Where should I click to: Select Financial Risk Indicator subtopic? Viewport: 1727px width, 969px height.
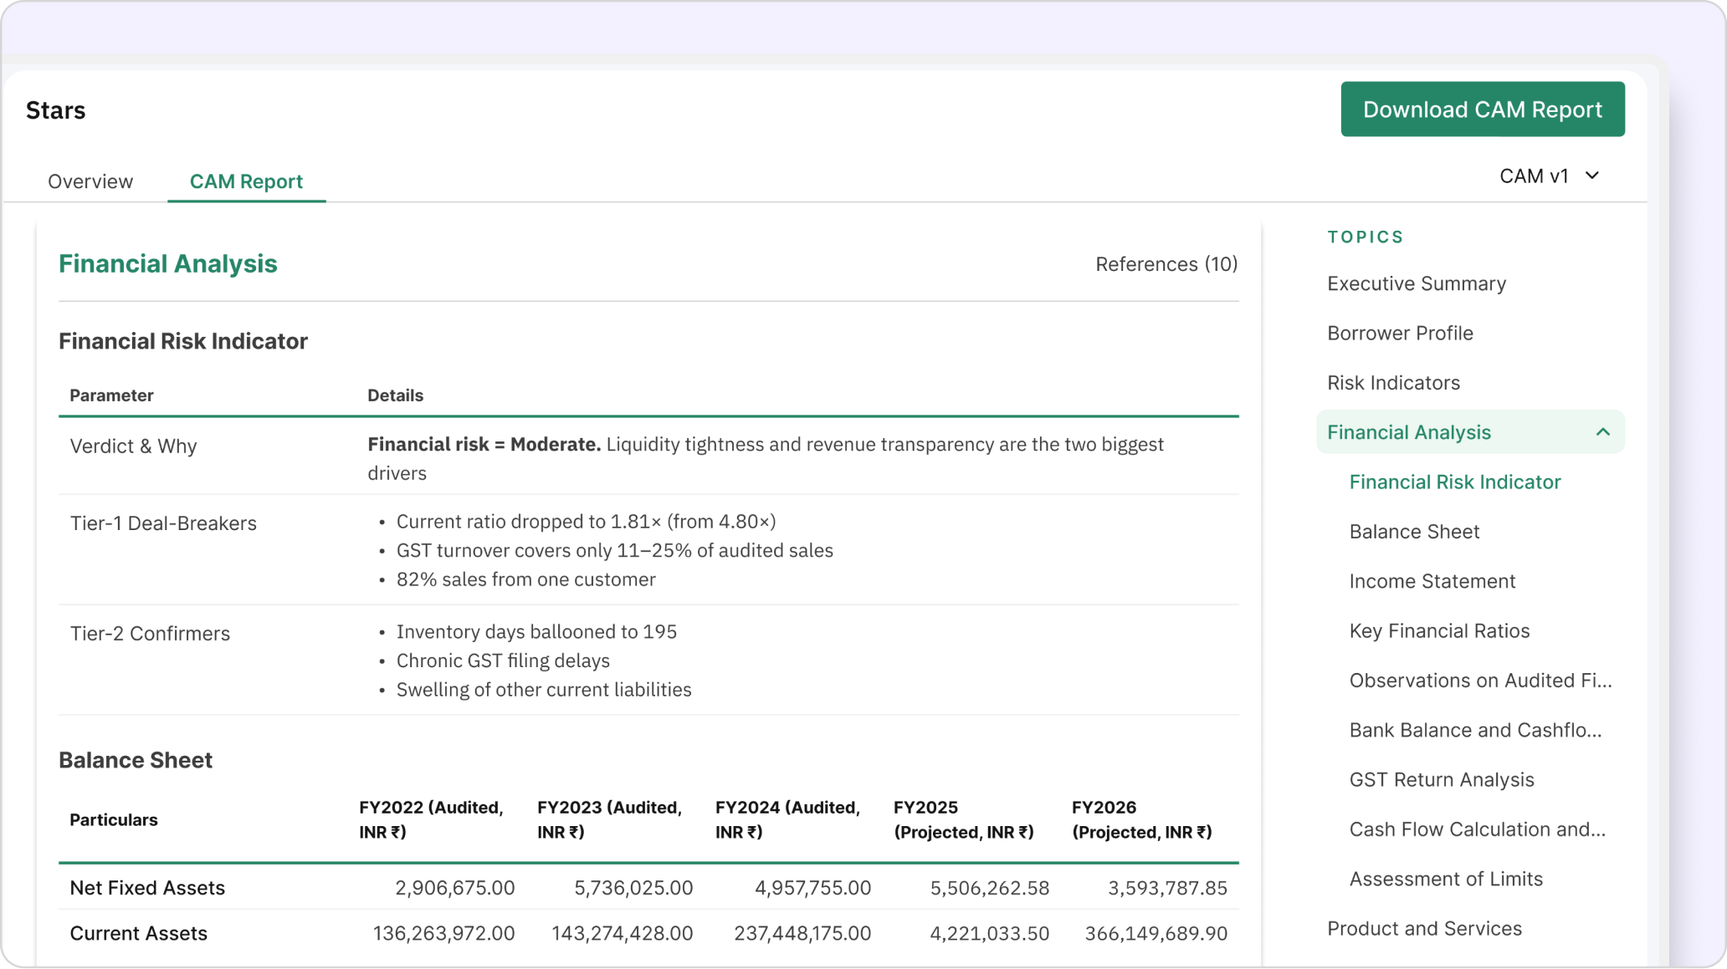[1454, 482]
